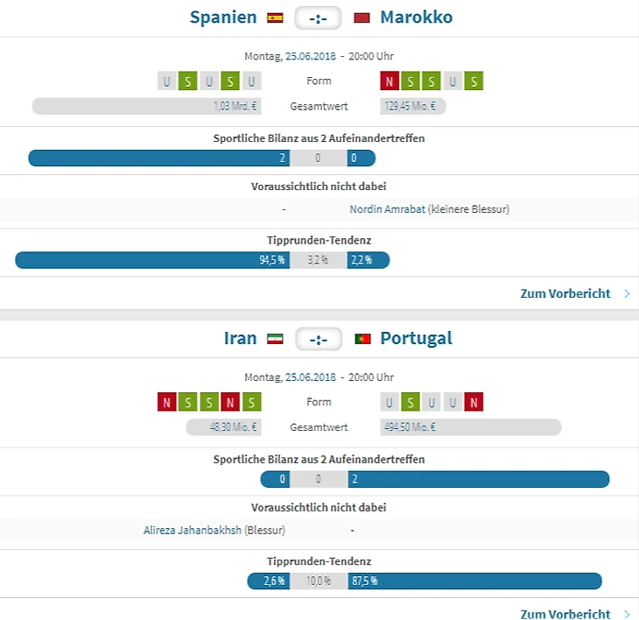
Task: Click Morocco's red N form badge
Action: (390, 81)
